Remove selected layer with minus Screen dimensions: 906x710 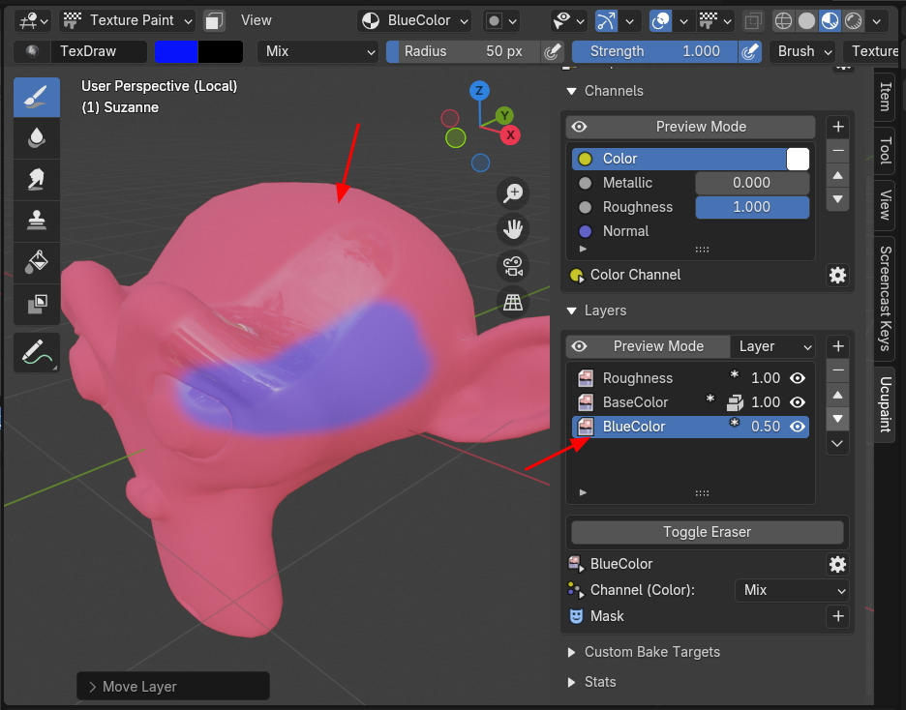point(838,370)
